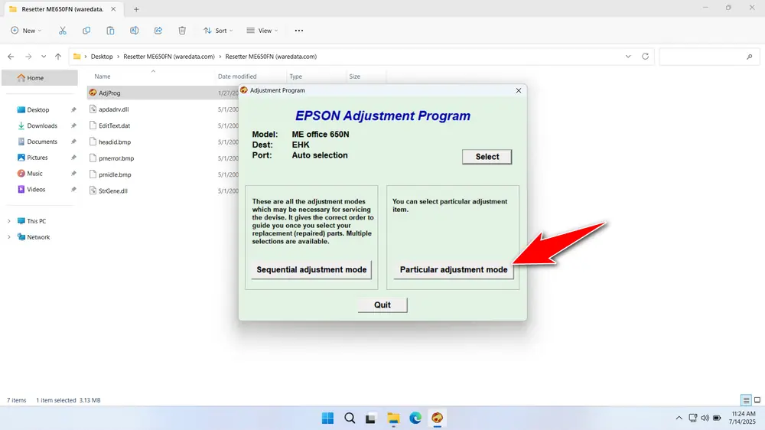Go up one folder level

tap(58, 57)
